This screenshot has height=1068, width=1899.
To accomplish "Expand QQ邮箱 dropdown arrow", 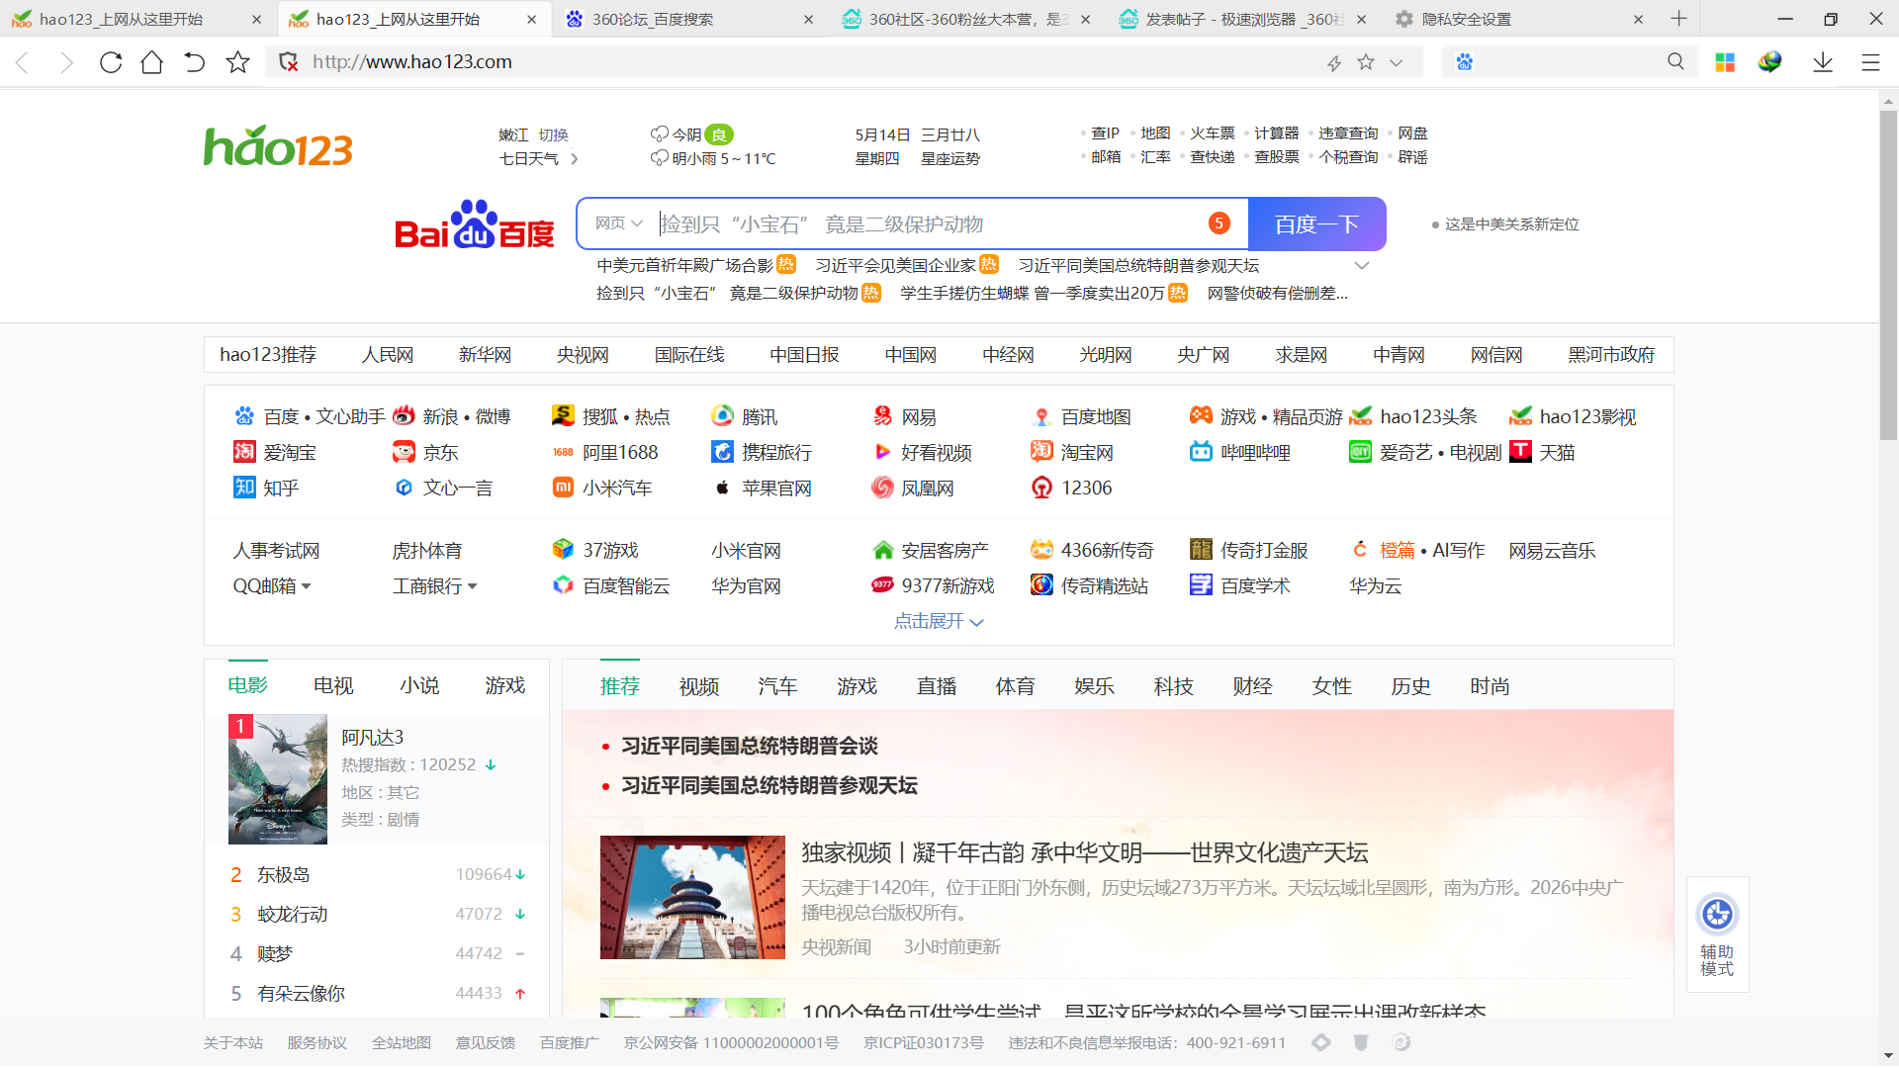I will point(307,586).
